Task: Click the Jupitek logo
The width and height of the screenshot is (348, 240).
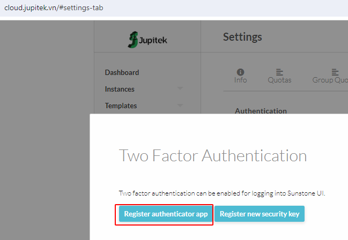Action: coord(147,40)
